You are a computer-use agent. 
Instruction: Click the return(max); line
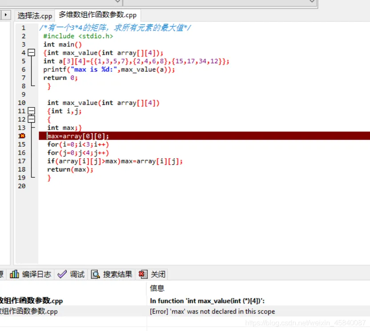point(70,169)
